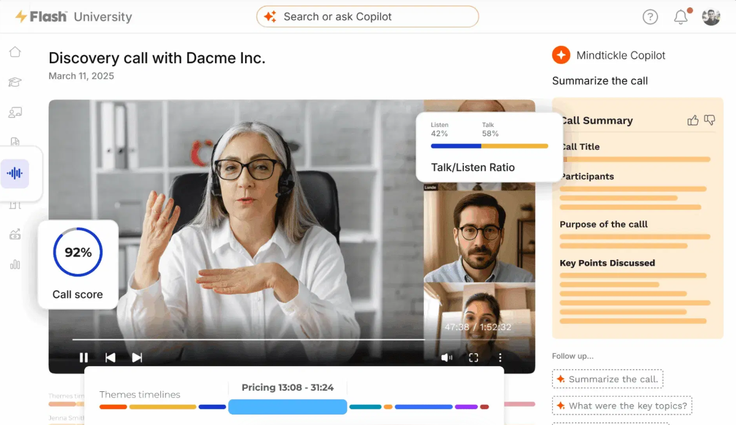Viewport: 736px width, 425px height.
Task: Click the Call Summary heading
Action: (597, 120)
